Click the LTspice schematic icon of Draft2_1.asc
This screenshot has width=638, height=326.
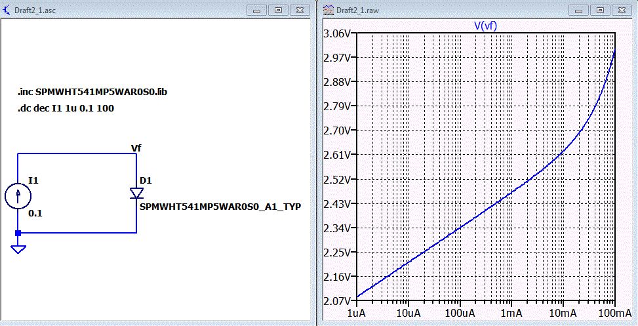coord(7,10)
